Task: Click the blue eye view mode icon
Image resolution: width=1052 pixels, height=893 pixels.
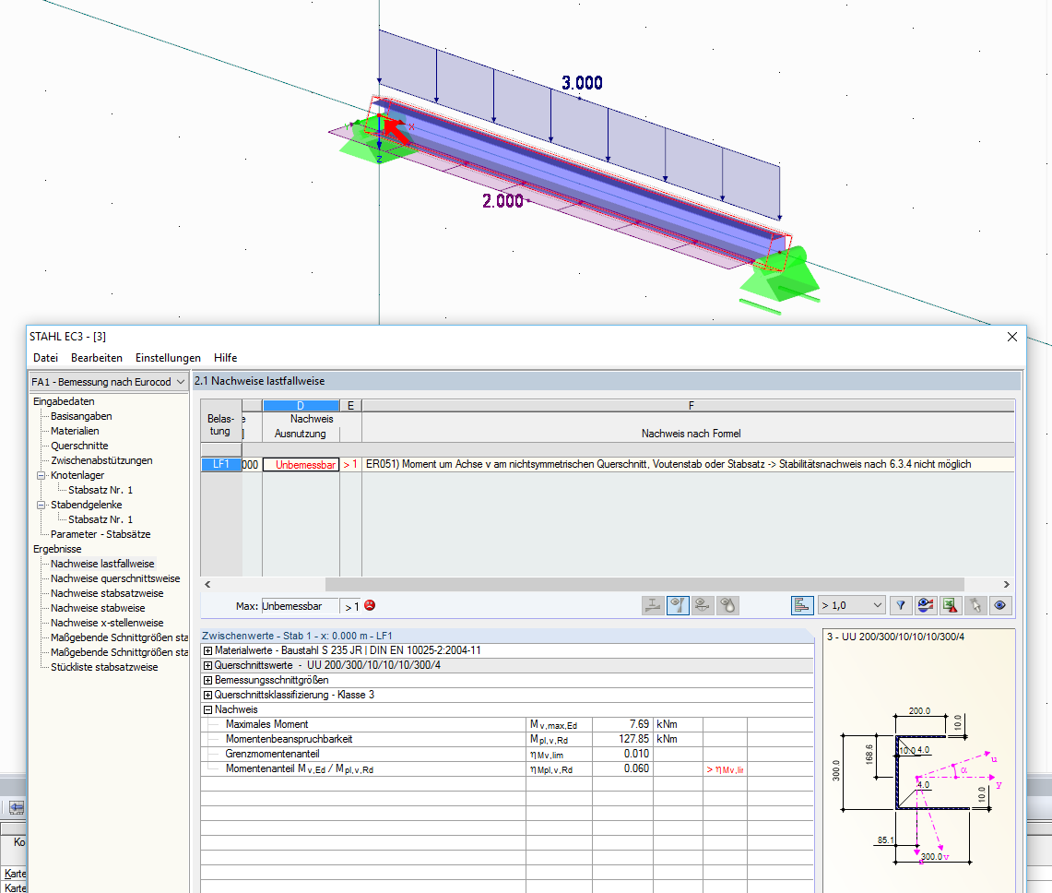Action: pyautogui.click(x=999, y=605)
